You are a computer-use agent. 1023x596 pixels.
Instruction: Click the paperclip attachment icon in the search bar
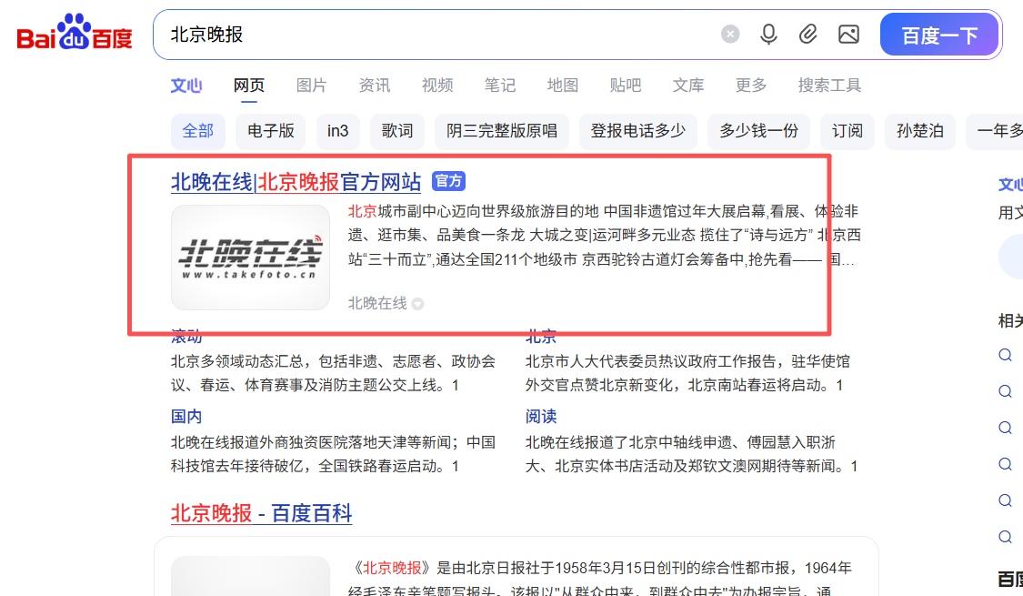808,34
